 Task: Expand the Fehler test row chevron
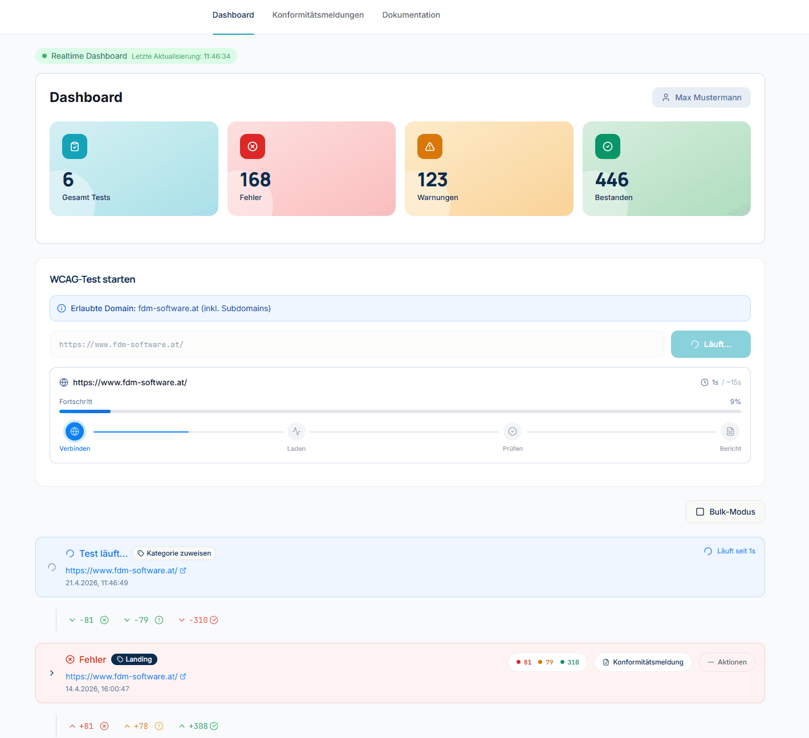[52, 673]
